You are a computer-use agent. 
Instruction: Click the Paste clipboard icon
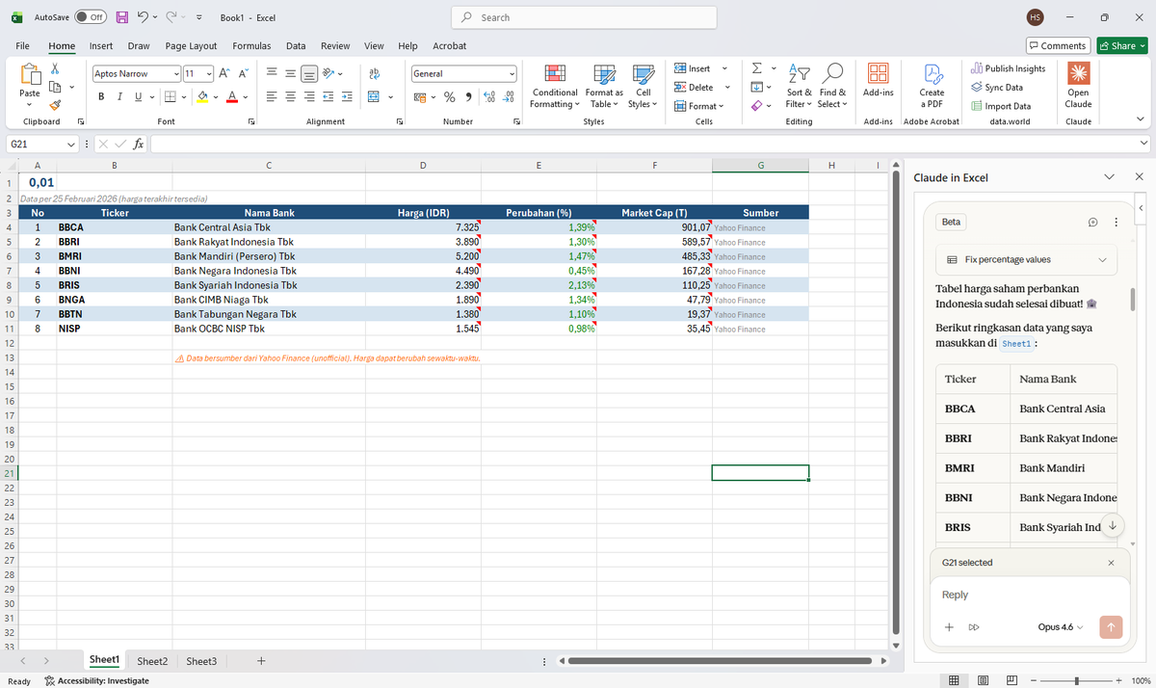[x=30, y=75]
